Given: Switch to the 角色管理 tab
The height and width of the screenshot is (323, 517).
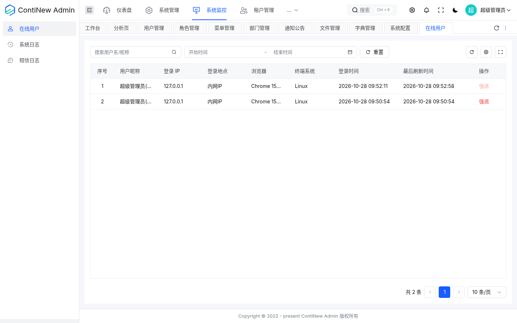Looking at the screenshot, I should 189,28.
